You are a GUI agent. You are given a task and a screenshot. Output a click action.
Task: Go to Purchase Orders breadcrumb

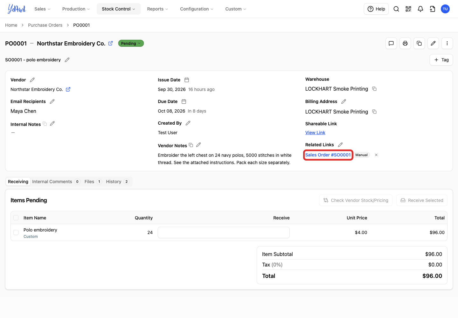45,25
